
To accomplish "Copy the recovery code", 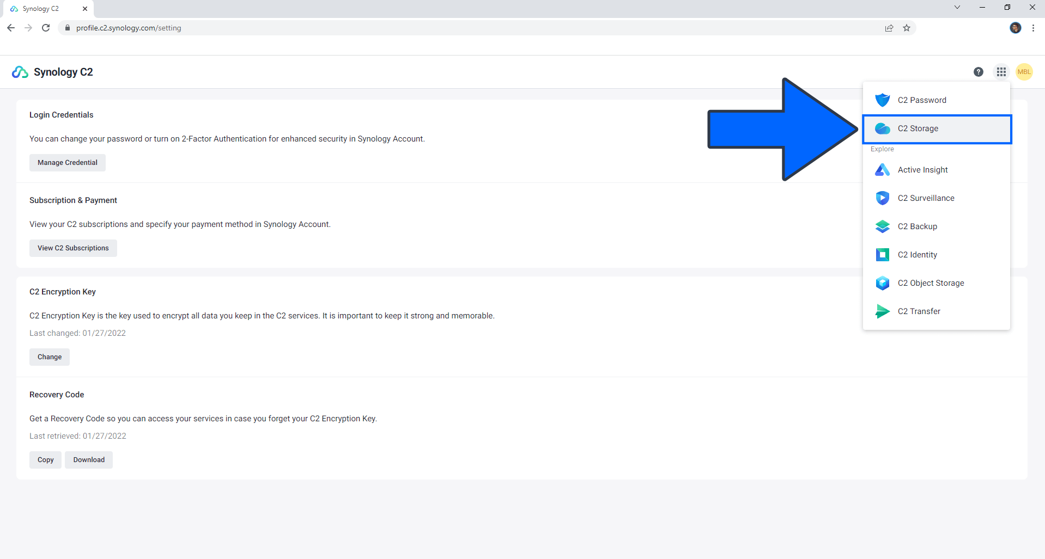I will [46, 460].
